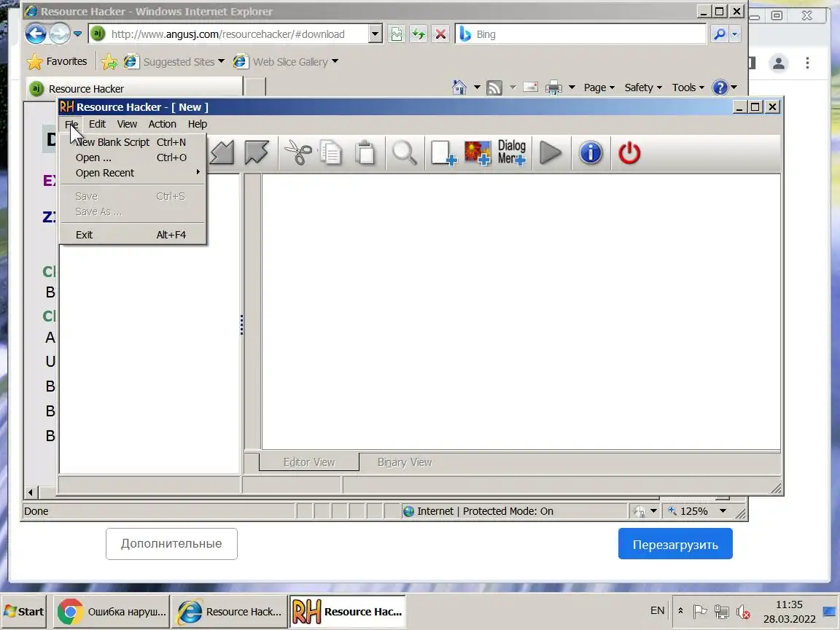Open the Help menu in Resource Hacker
The image size is (840, 630).
click(x=197, y=124)
